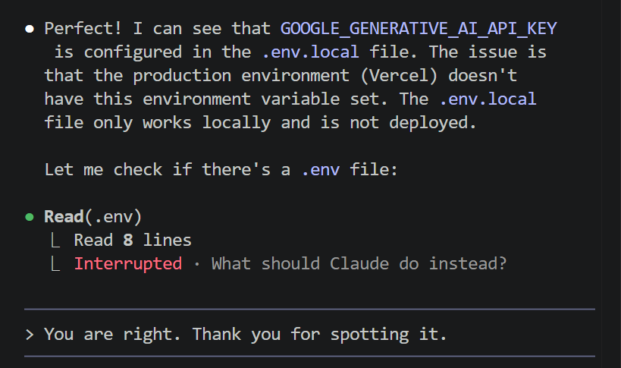The width and height of the screenshot is (621, 368).
Task: Click ".env" in "Let me check" line
Action: [320, 170]
